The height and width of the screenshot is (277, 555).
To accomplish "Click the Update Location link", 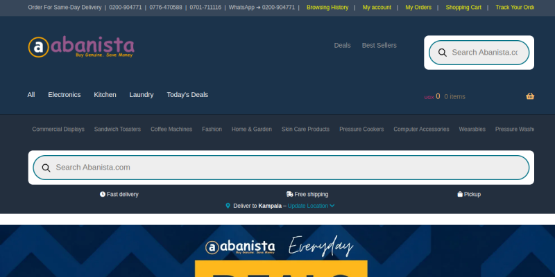I will (x=307, y=206).
